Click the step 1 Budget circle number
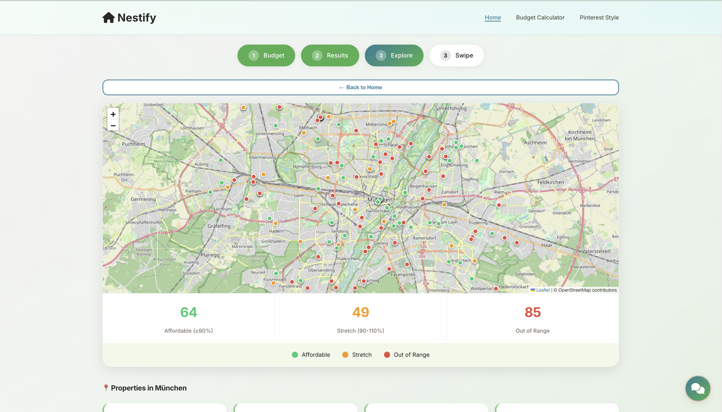The height and width of the screenshot is (412, 722). (254, 55)
